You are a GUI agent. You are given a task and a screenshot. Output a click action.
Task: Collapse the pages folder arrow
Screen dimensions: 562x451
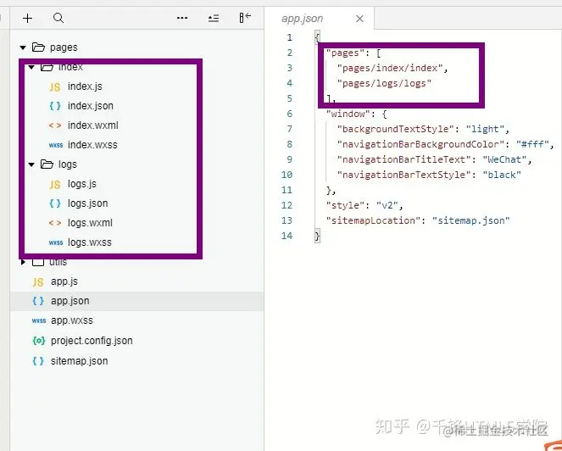[x=23, y=47]
